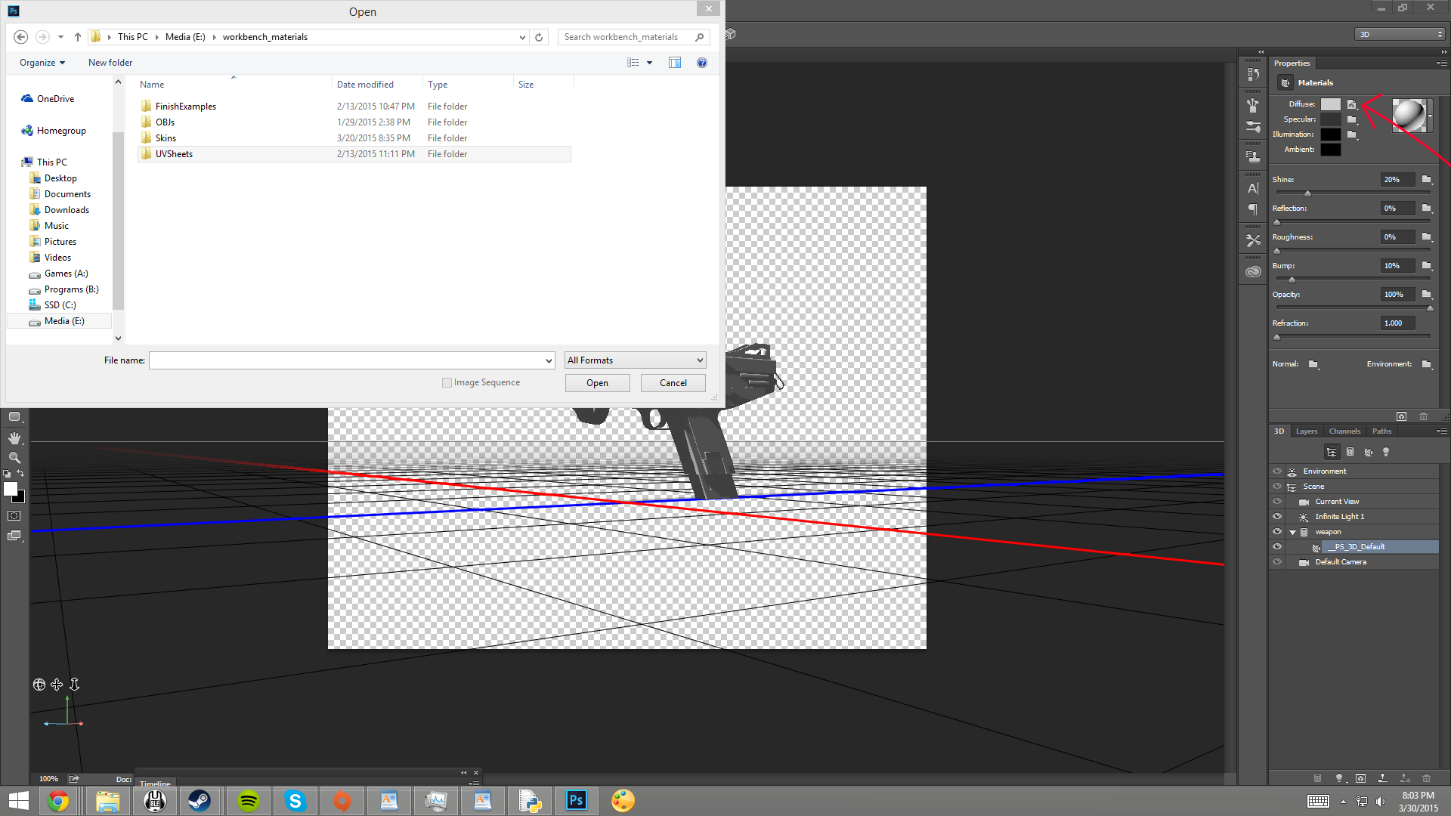The width and height of the screenshot is (1451, 816).
Task: Open Photoshop from the Windows taskbar
Action: [576, 800]
